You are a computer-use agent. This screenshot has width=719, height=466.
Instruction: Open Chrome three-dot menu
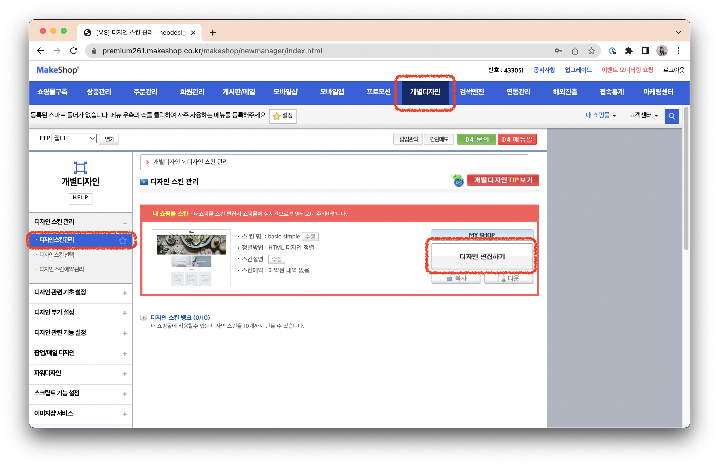tap(679, 51)
